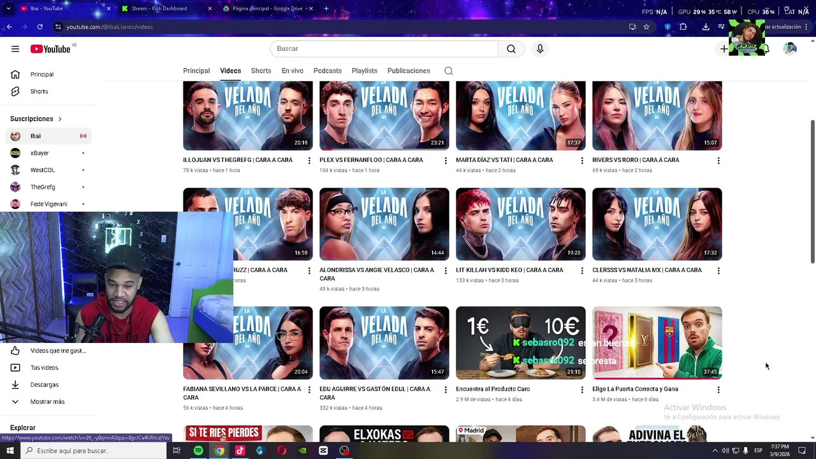Click the search magnifier button
Viewport: 816px width, 459px height.
click(x=511, y=49)
